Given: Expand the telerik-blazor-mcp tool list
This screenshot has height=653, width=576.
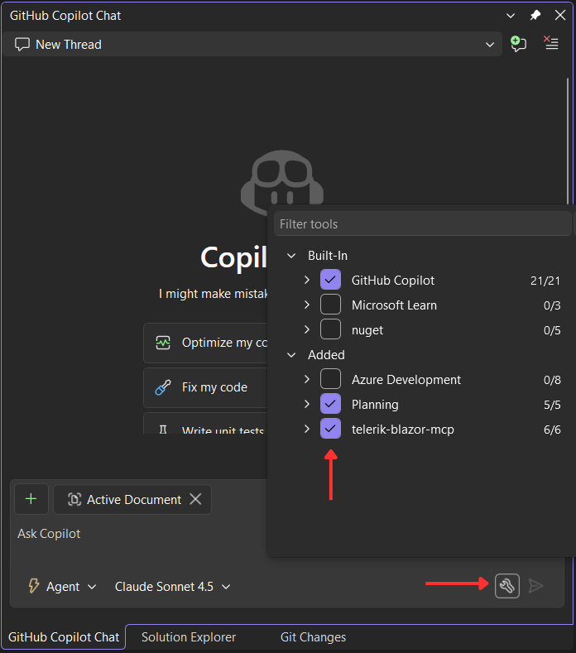Looking at the screenshot, I should click(307, 429).
